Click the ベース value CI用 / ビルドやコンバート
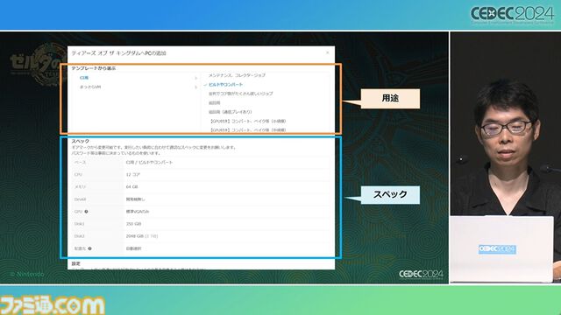 coord(149,162)
